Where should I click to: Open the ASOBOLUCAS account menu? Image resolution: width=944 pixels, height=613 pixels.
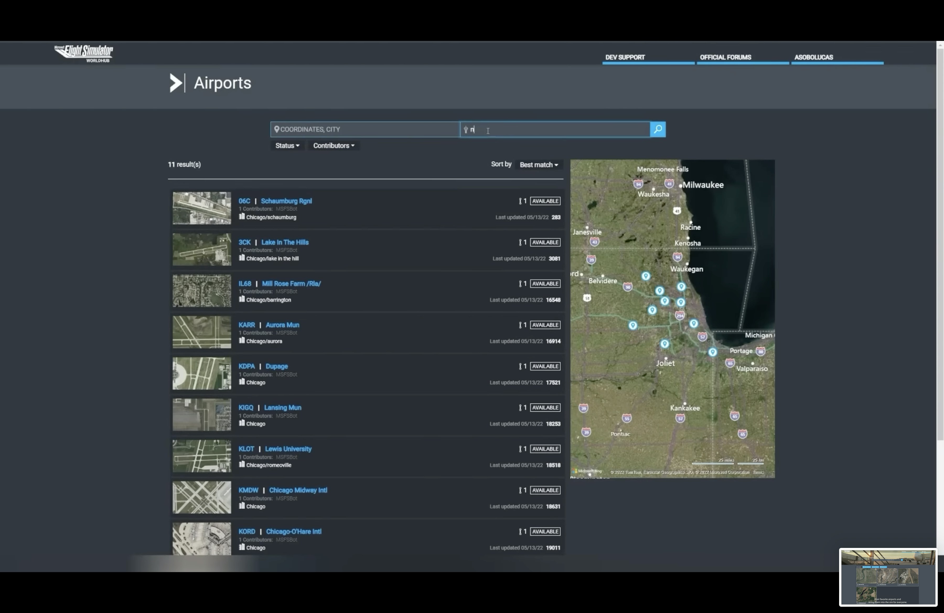813,57
